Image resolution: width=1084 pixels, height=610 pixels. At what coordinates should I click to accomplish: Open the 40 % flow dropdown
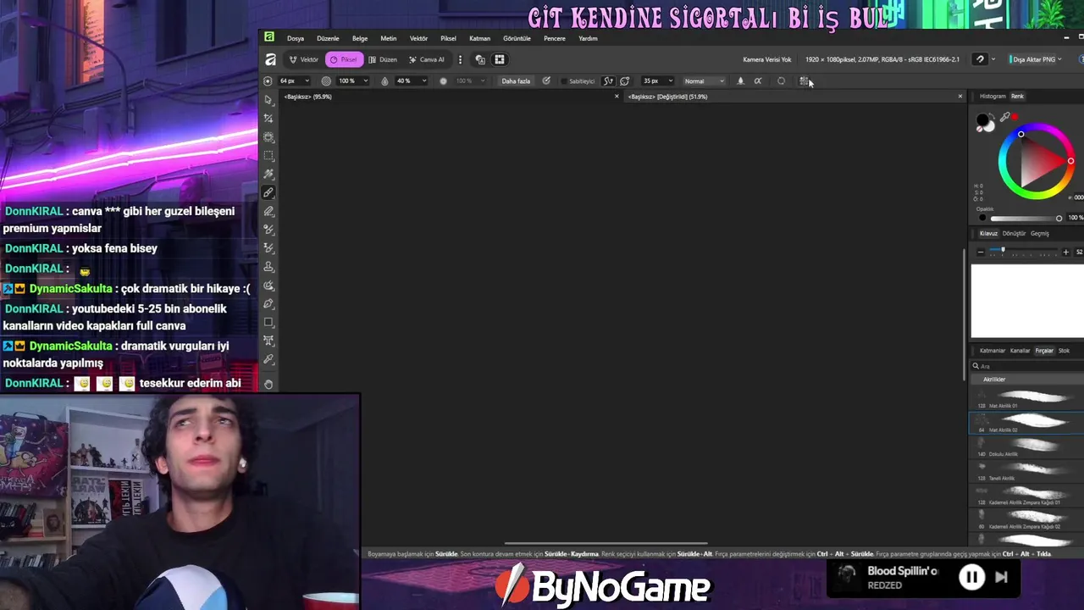(x=411, y=81)
